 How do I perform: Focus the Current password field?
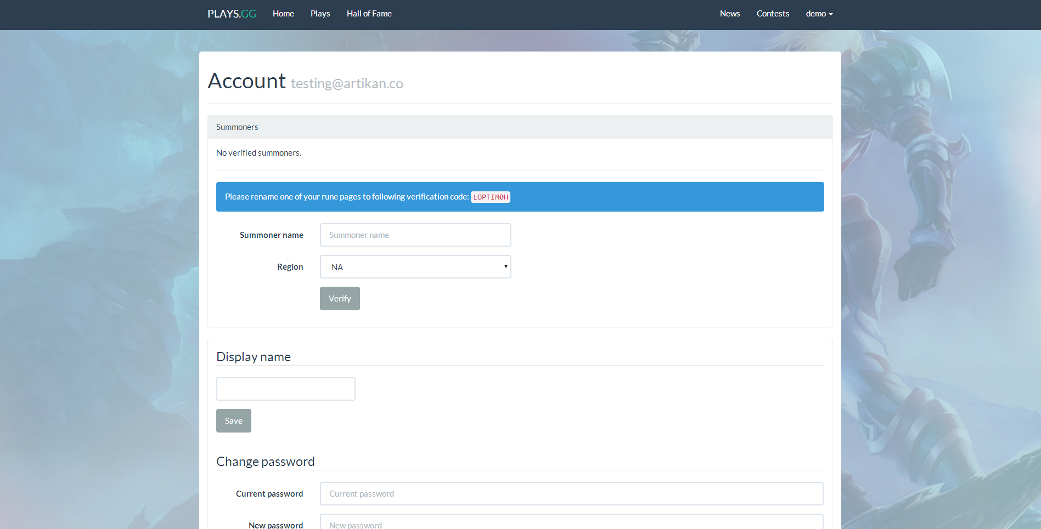pos(571,493)
